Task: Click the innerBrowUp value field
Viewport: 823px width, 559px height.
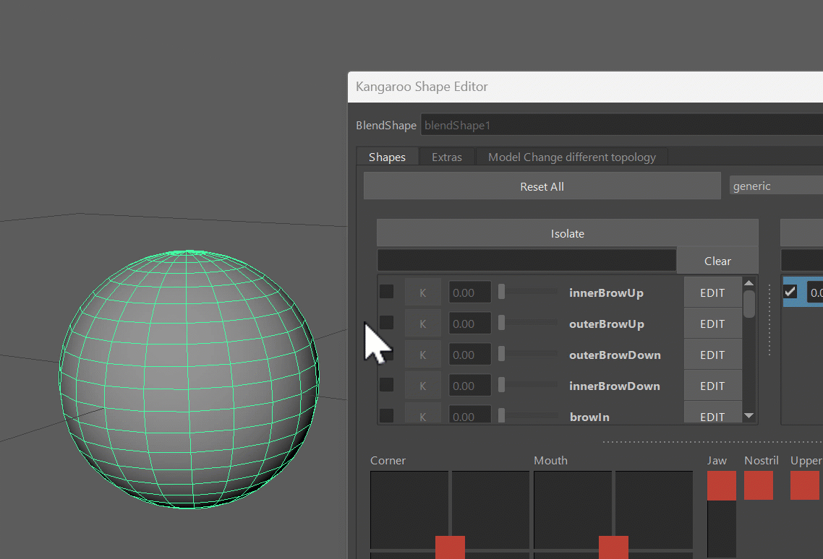Action: coord(470,292)
